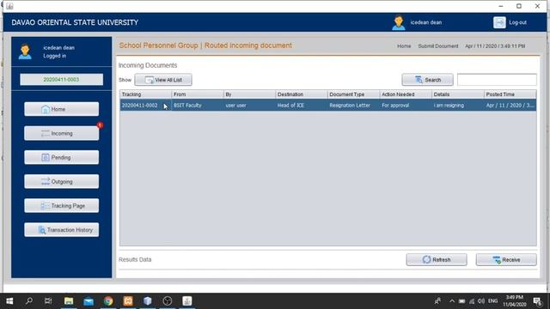The width and height of the screenshot is (550, 309).
Task: Click the Log-out text link
Action: (517, 22)
